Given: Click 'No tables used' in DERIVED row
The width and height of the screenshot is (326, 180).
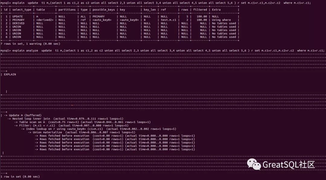Looking at the screenshot, I should (x=224, y=23).
